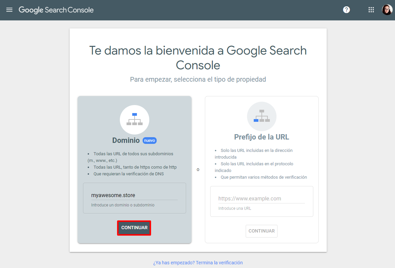Viewport: 395px width, 268px height.
Task: Click the domain field containing myawesome.store
Action: click(135, 195)
